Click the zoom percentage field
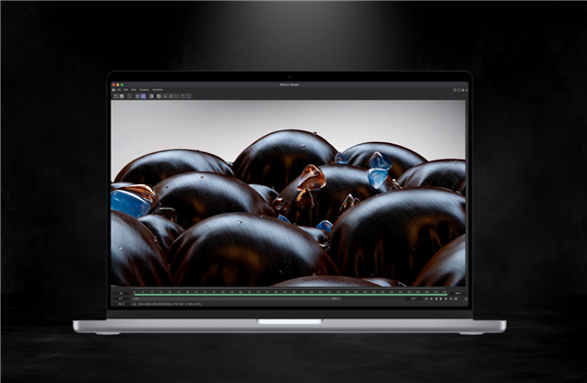The image size is (587, 383). coord(121,304)
